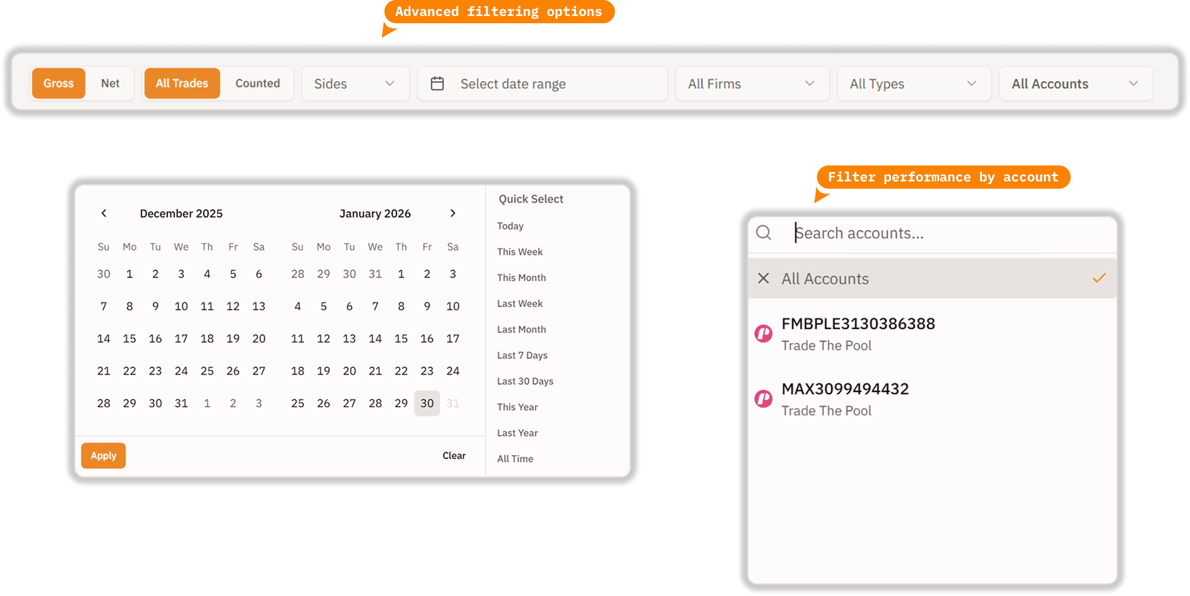Open the All Accounts dropdown in filter bar
1190x596 pixels.
click(x=1076, y=84)
